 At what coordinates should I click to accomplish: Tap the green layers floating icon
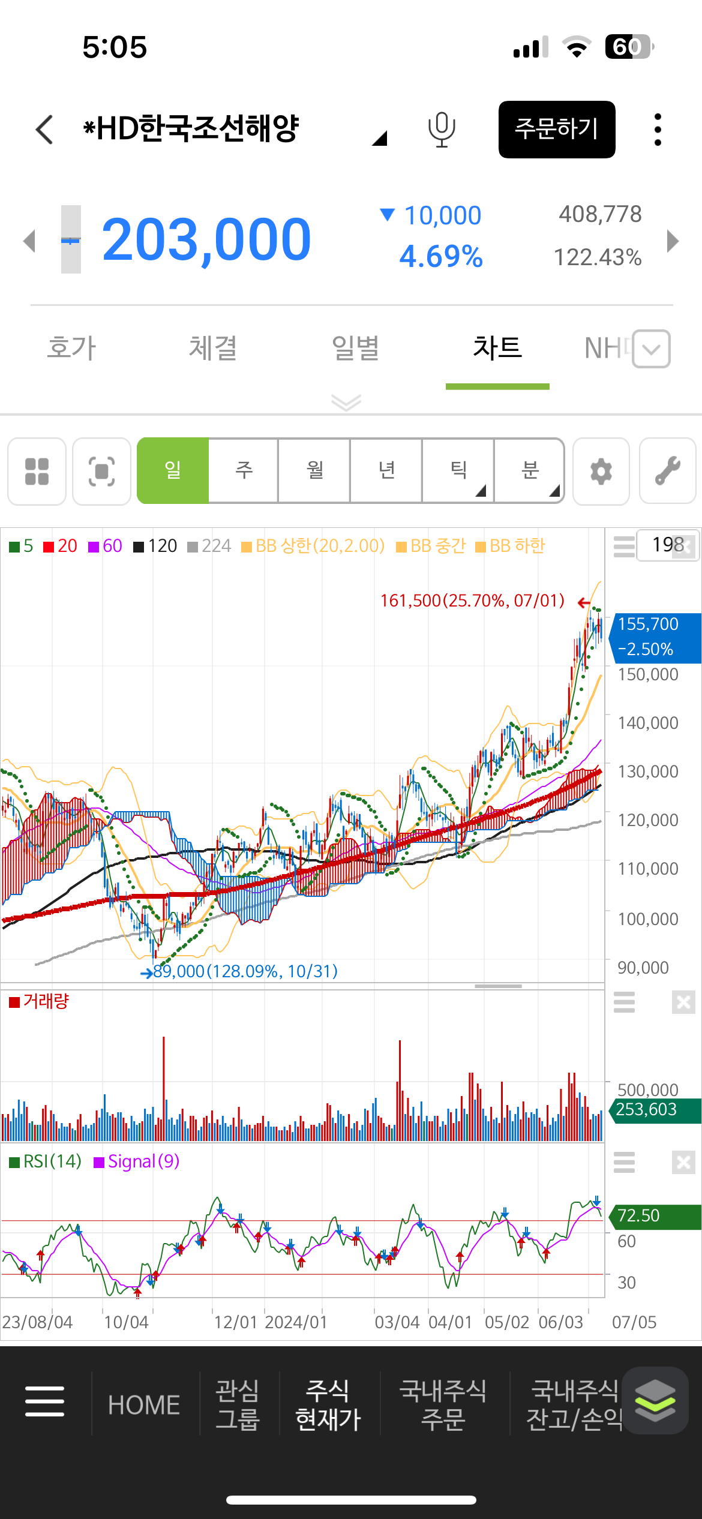655,1400
